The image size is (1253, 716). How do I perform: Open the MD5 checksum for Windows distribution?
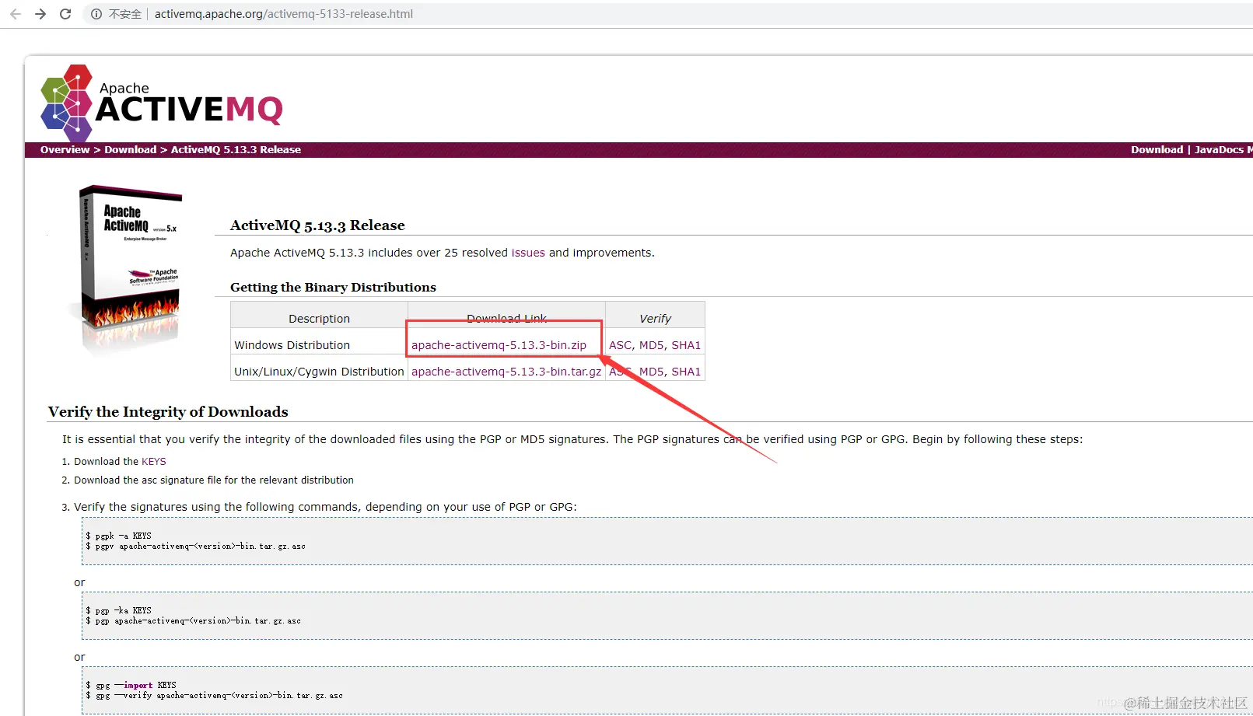point(651,345)
